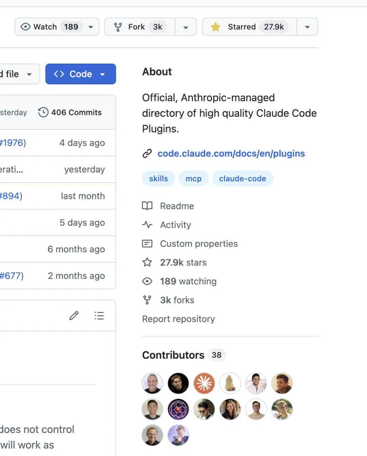Image resolution: width=367 pixels, height=456 pixels.
Task: Open the README outline list icon
Action: click(99, 316)
